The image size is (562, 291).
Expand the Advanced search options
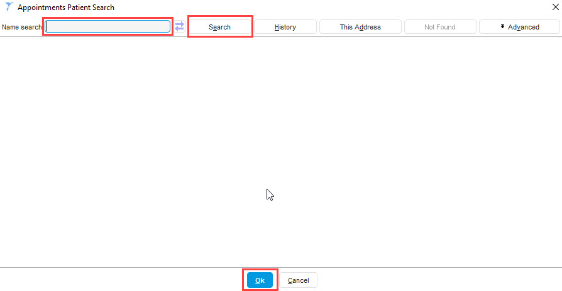pos(519,27)
